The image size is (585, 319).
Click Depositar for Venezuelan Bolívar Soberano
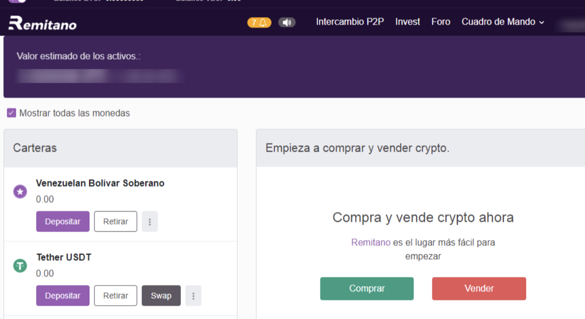pos(63,222)
